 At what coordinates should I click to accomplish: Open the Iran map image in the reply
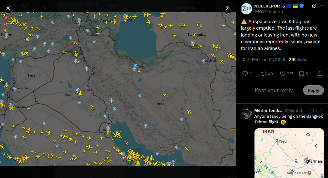click(289, 153)
